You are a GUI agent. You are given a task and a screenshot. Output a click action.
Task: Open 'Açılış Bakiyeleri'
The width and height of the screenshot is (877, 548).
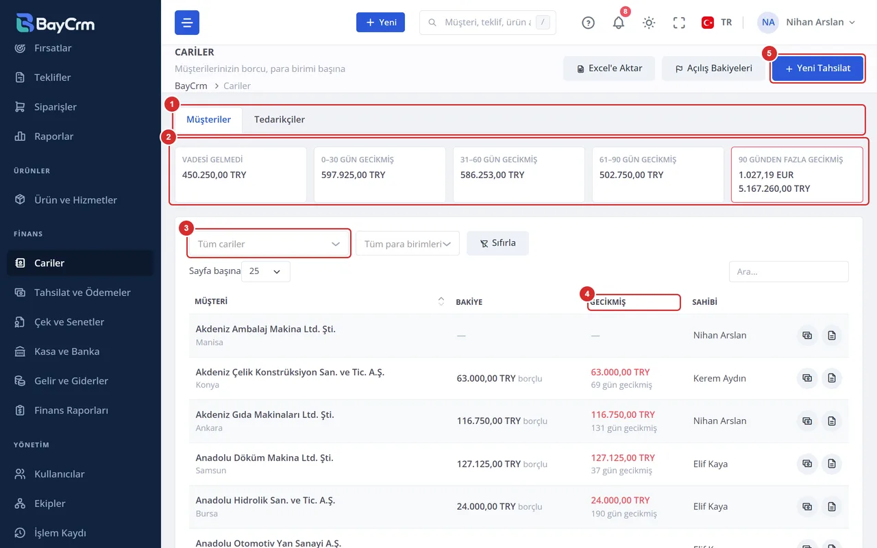[x=713, y=68]
